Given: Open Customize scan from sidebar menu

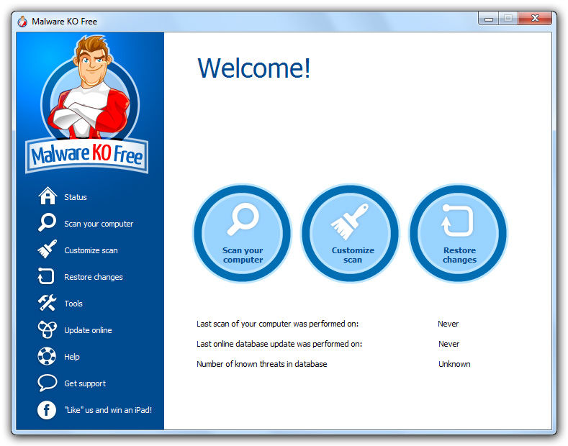Looking at the screenshot, I should (91, 250).
